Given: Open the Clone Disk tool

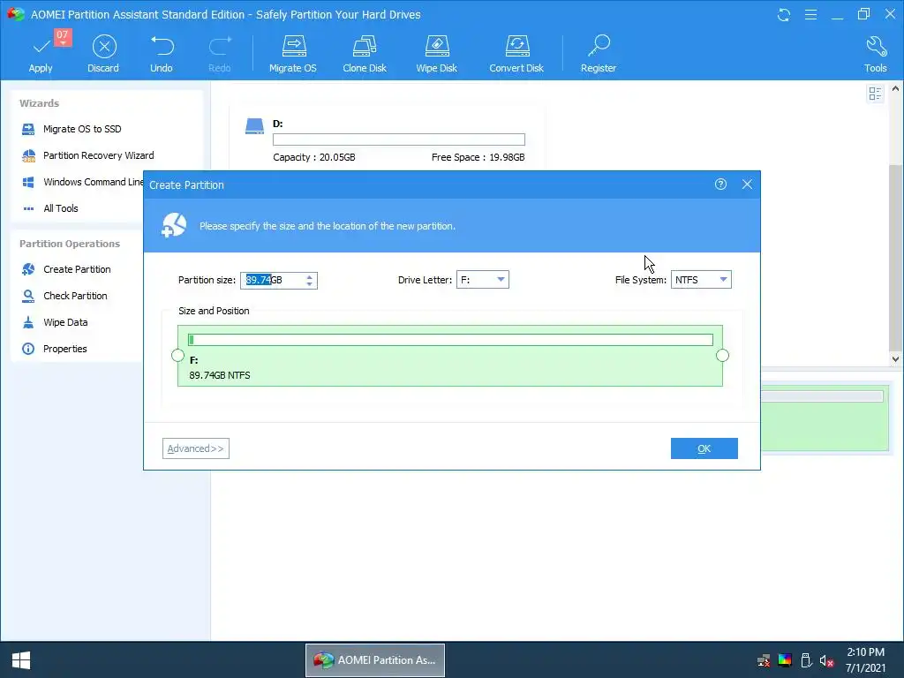Looking at the screenshot, I should (x=365, y=54).
